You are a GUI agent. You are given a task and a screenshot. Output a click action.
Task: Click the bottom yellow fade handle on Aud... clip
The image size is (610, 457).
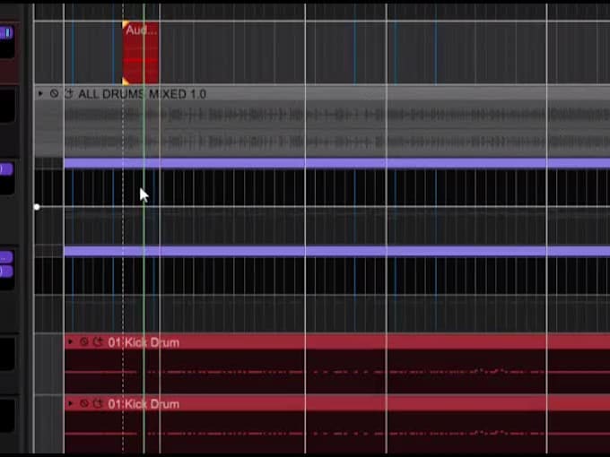(x=126, y=81)
